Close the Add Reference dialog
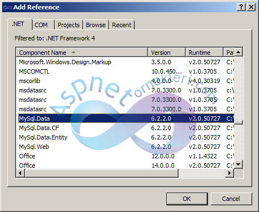 (x=251, y=7)
